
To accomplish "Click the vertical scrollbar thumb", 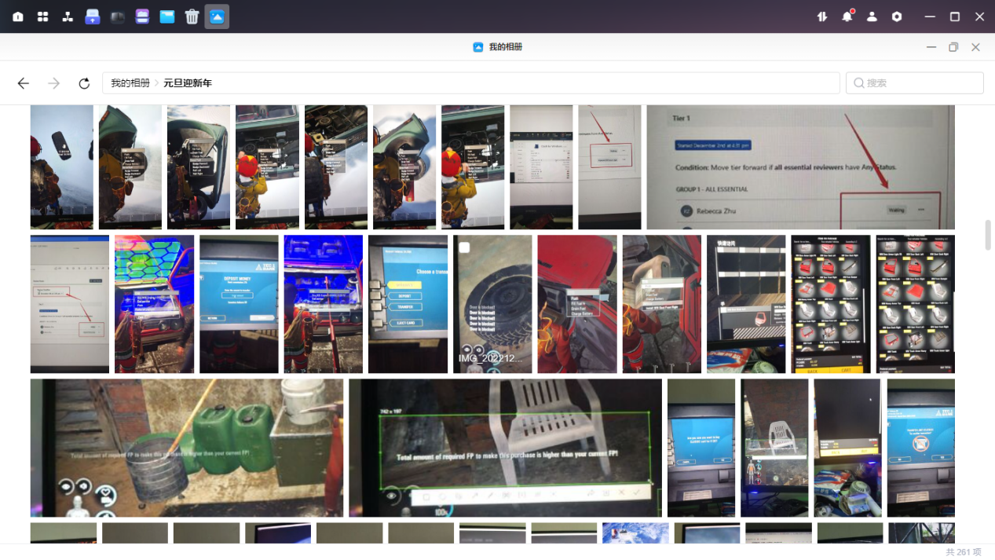I will click(988, 235).
